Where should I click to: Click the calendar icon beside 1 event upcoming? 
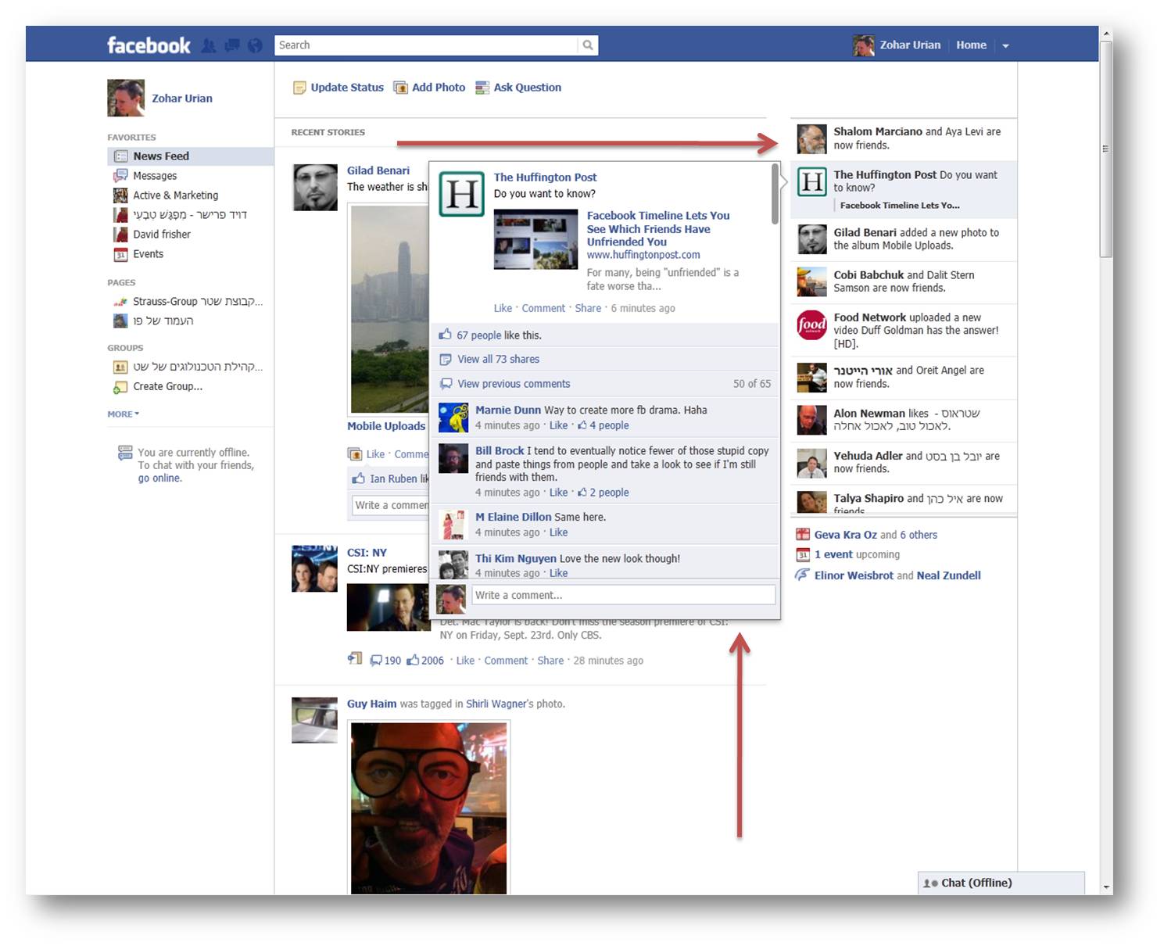802,555
